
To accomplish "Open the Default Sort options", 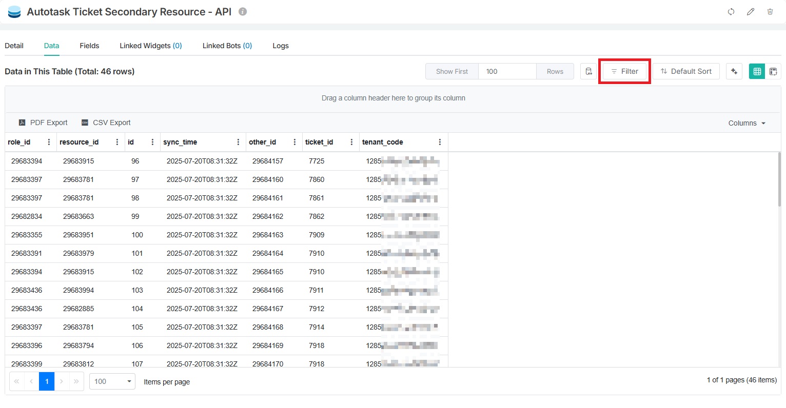I will (686, 71).
